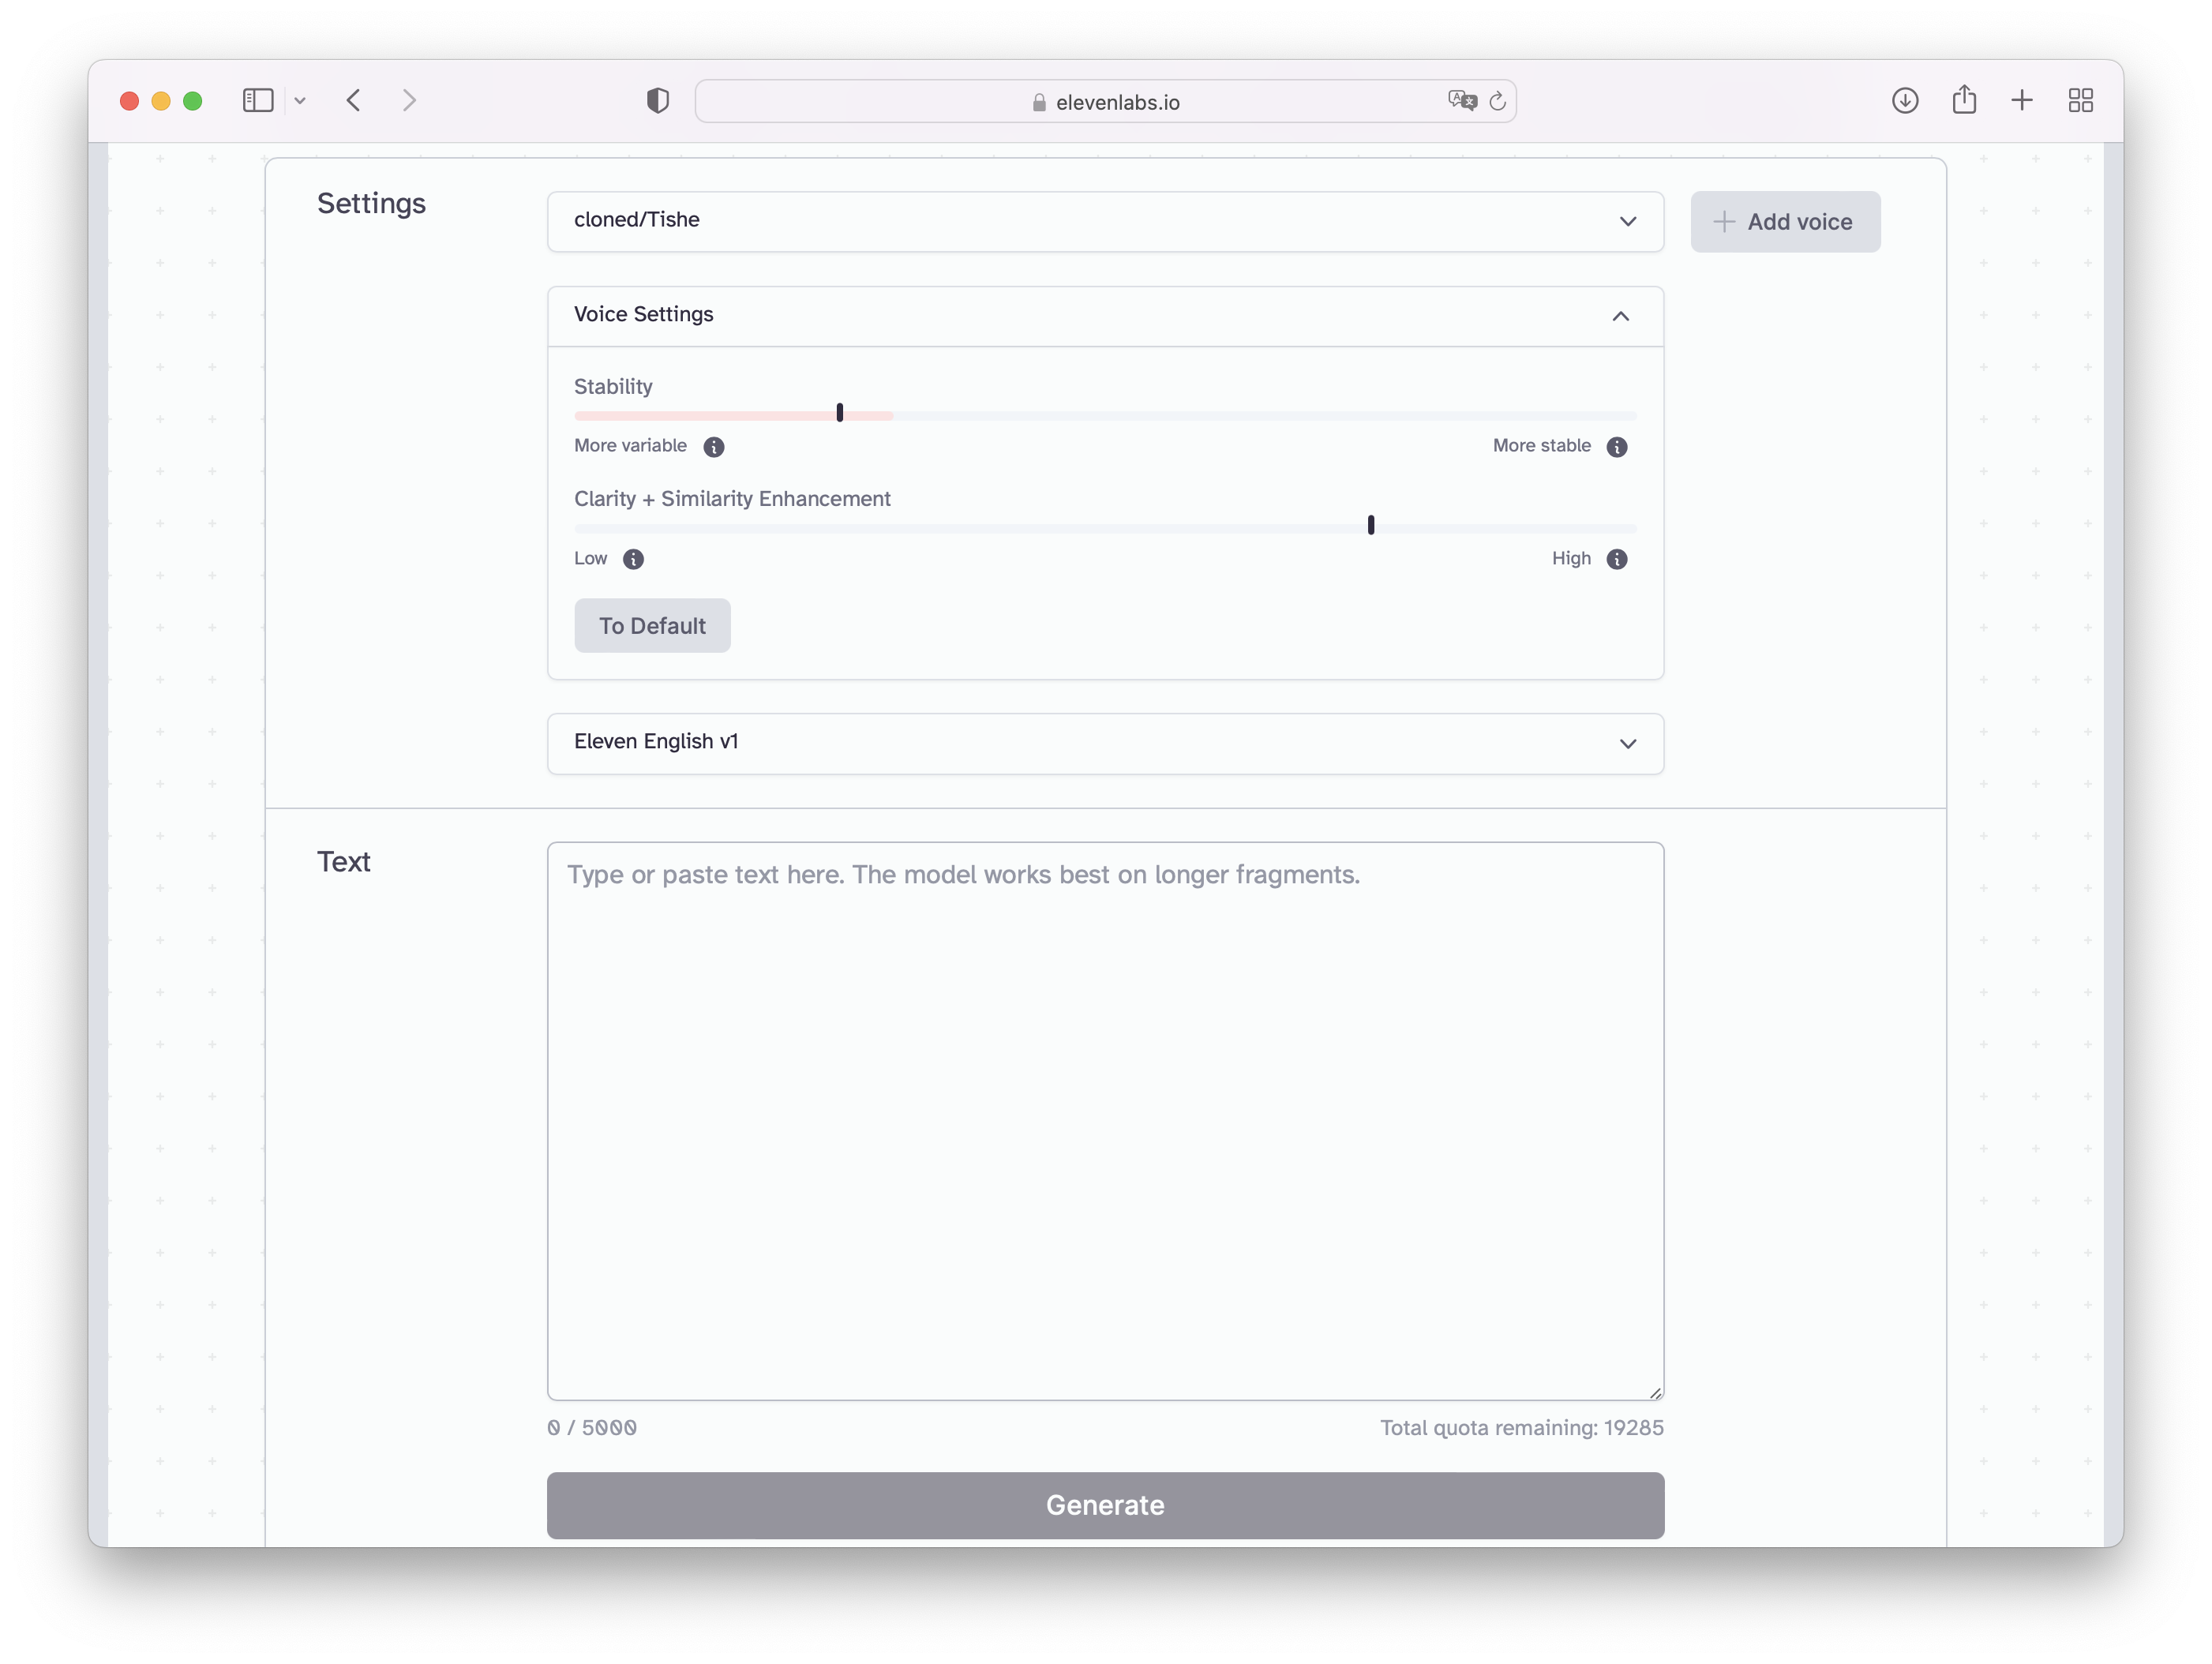Open the sidebar options chevron

(300, 101)
